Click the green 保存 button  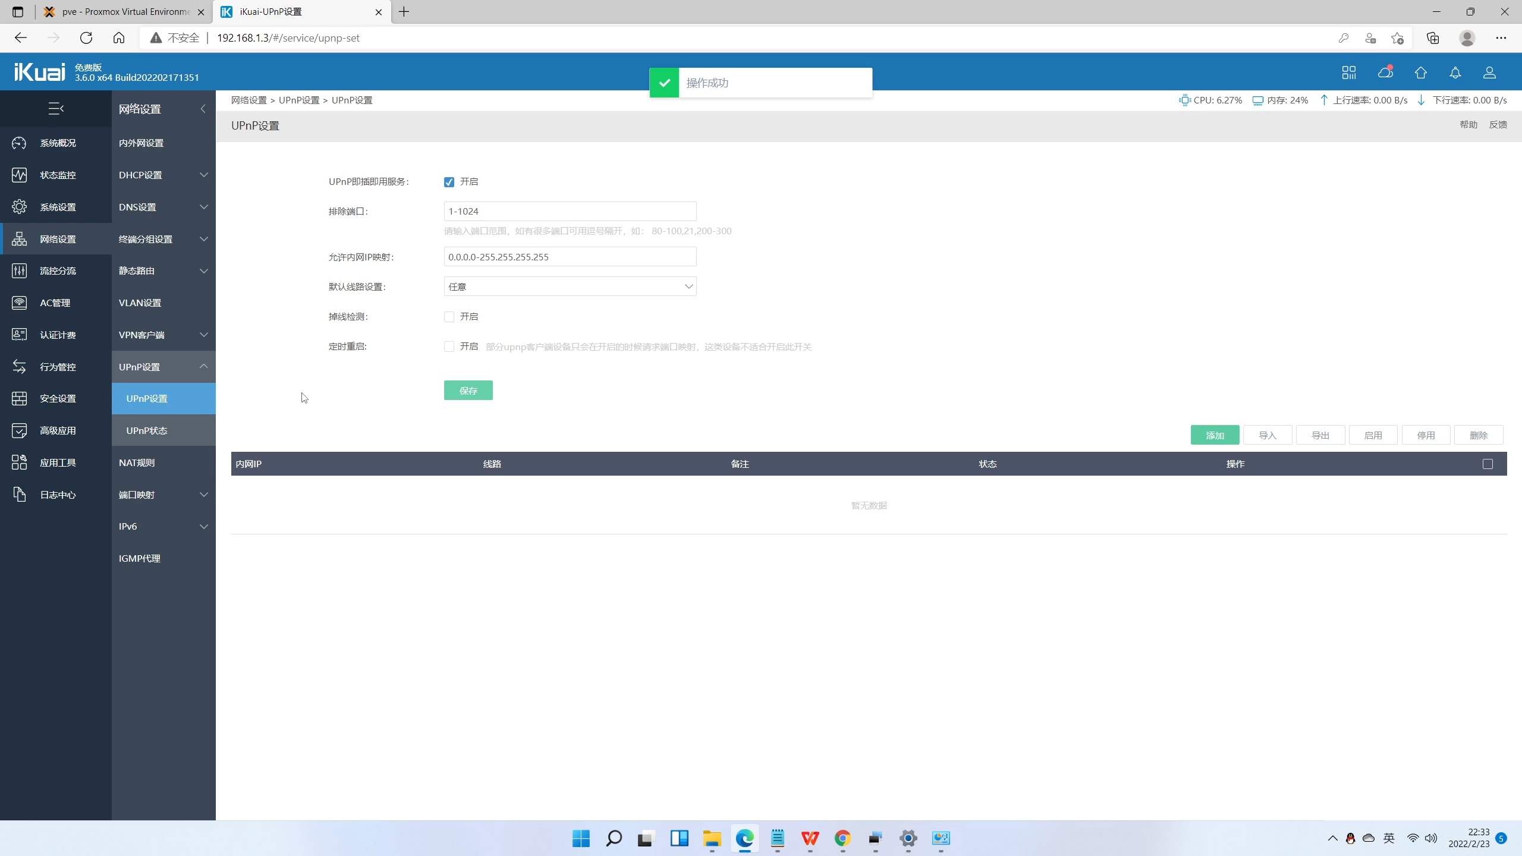(468, 391)
